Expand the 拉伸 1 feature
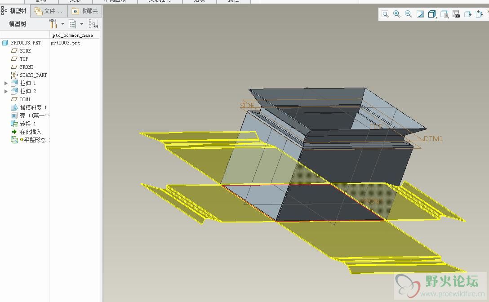Viewport: 489px width, 302px height. click(x=6, y=83)
